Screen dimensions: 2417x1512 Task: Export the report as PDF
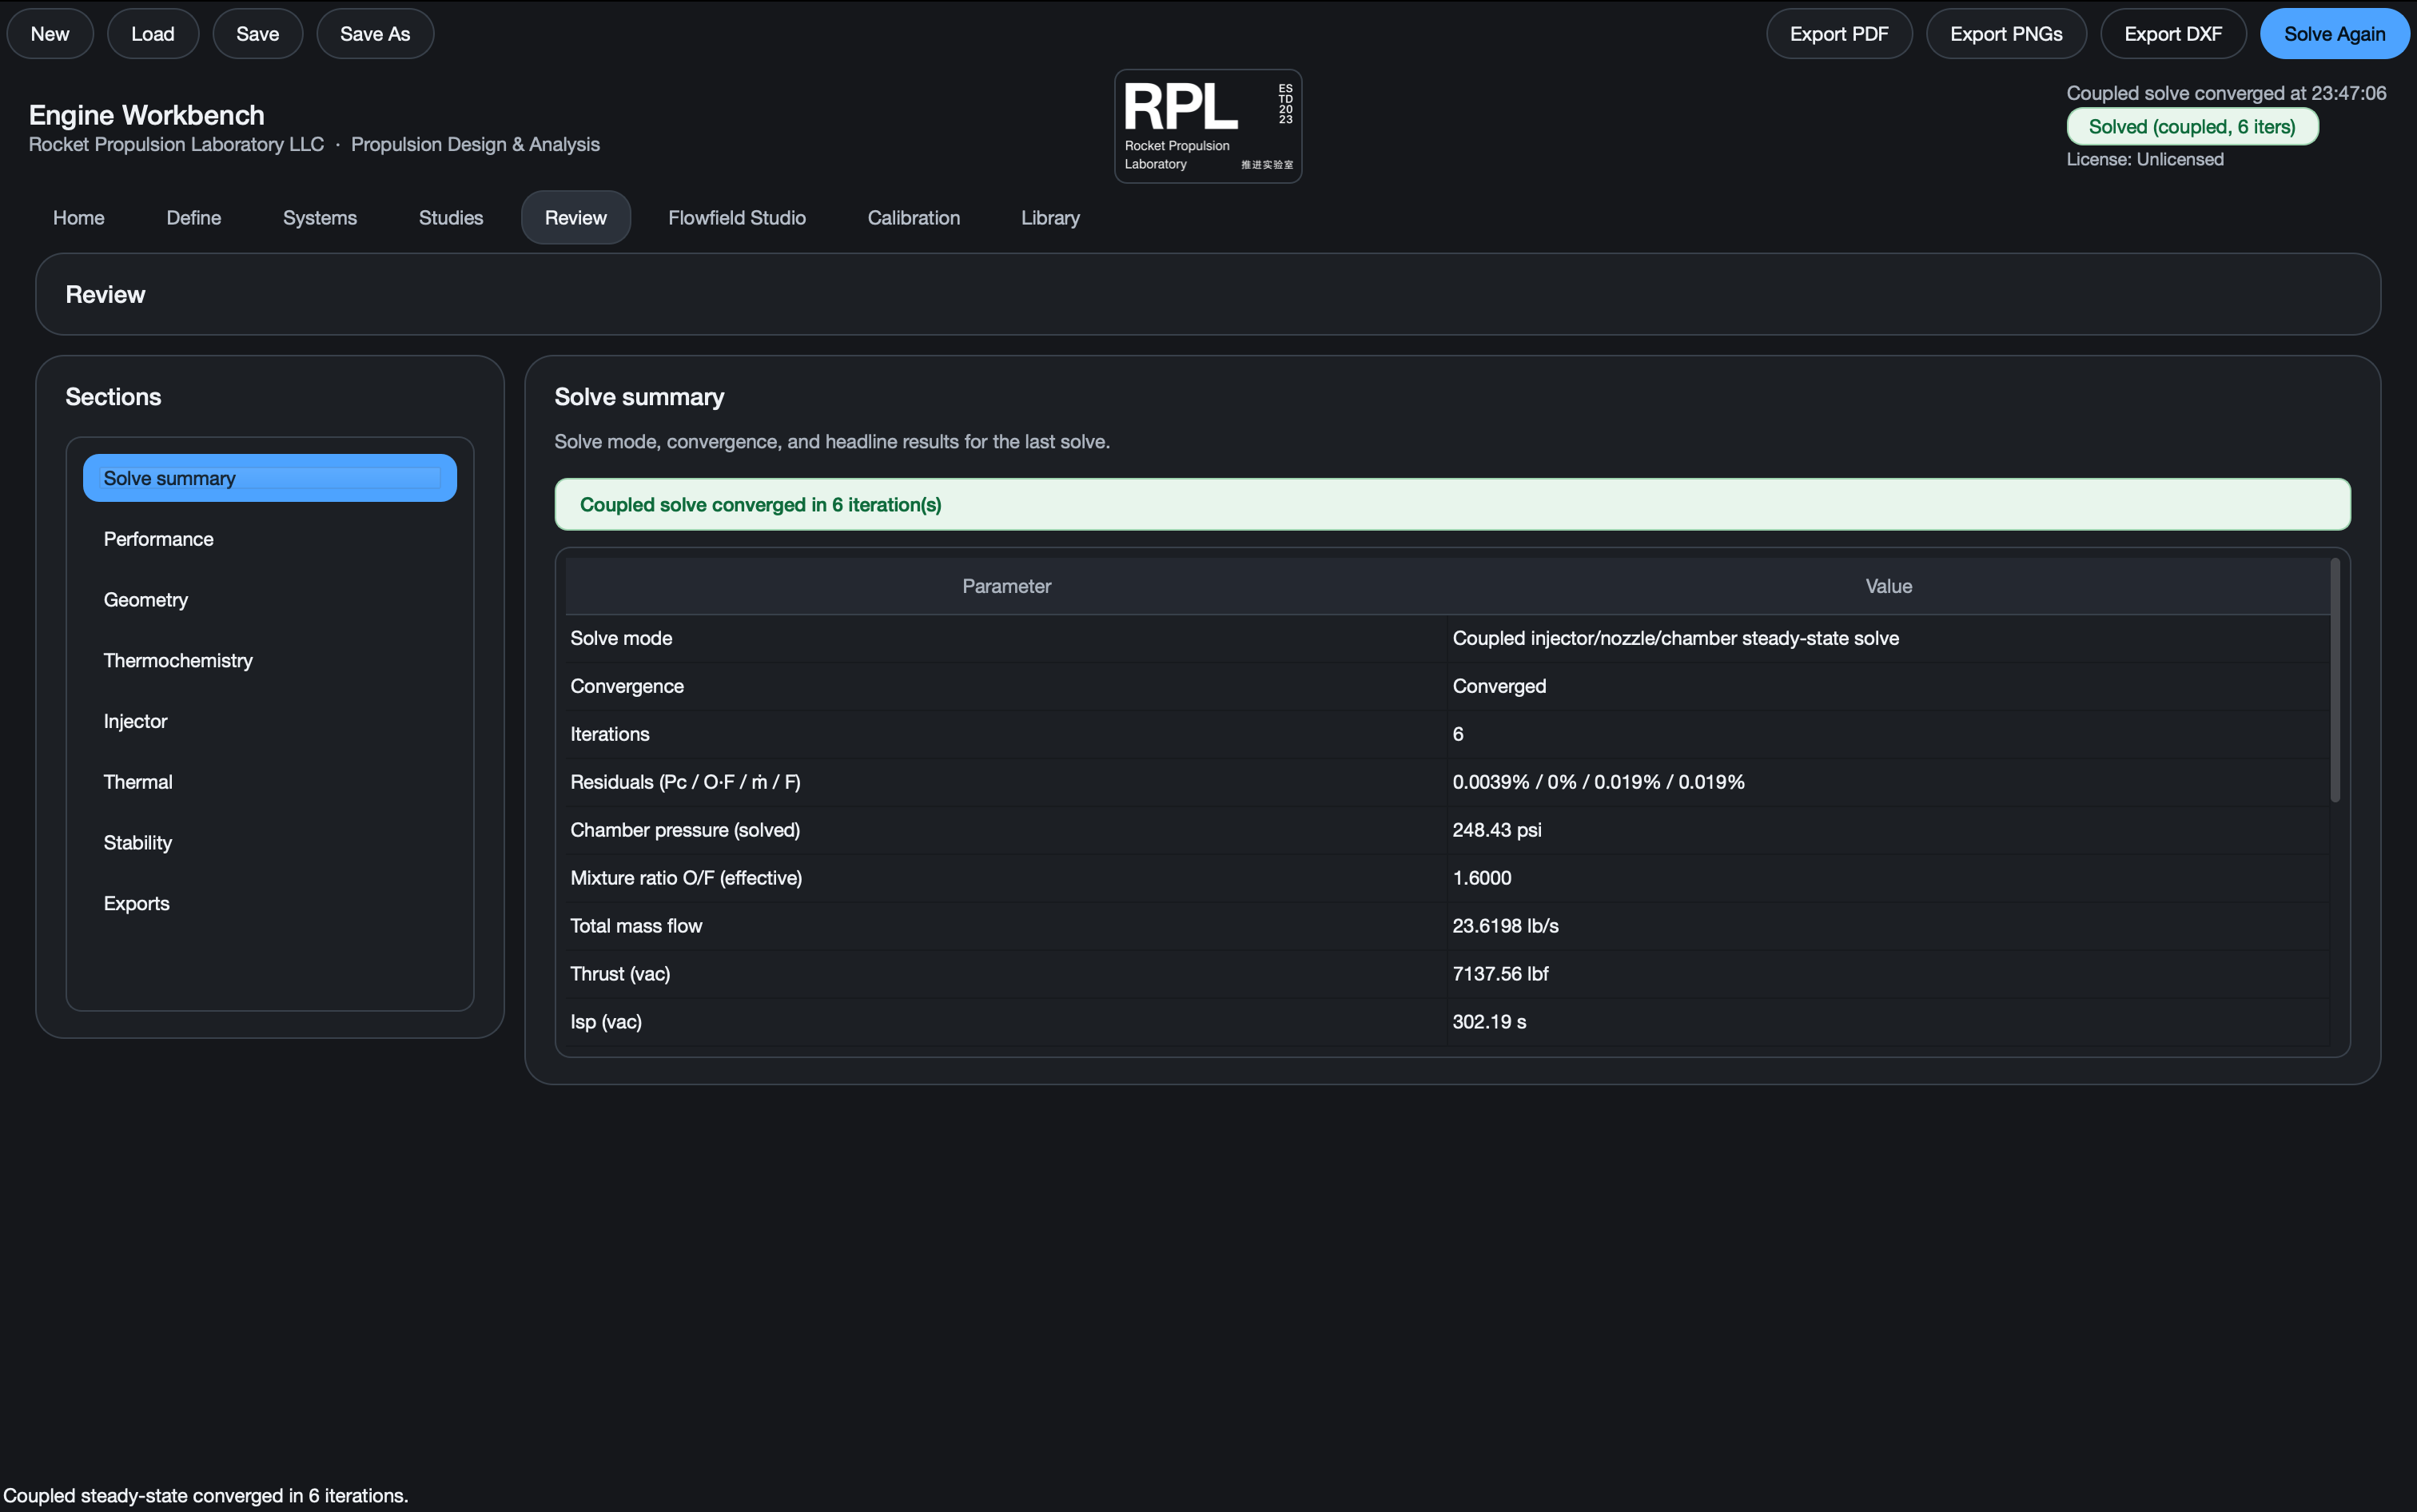[1839, 34]
